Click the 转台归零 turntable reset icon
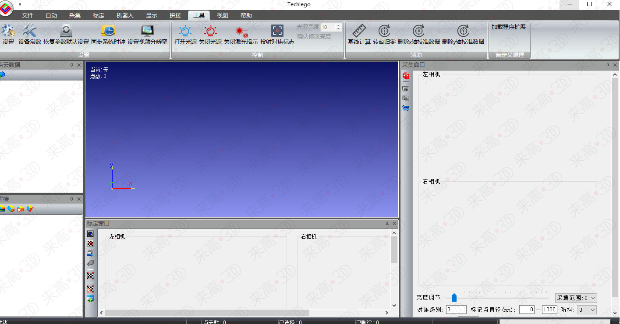This screenshot has height=324, width=620. (384, 32)
